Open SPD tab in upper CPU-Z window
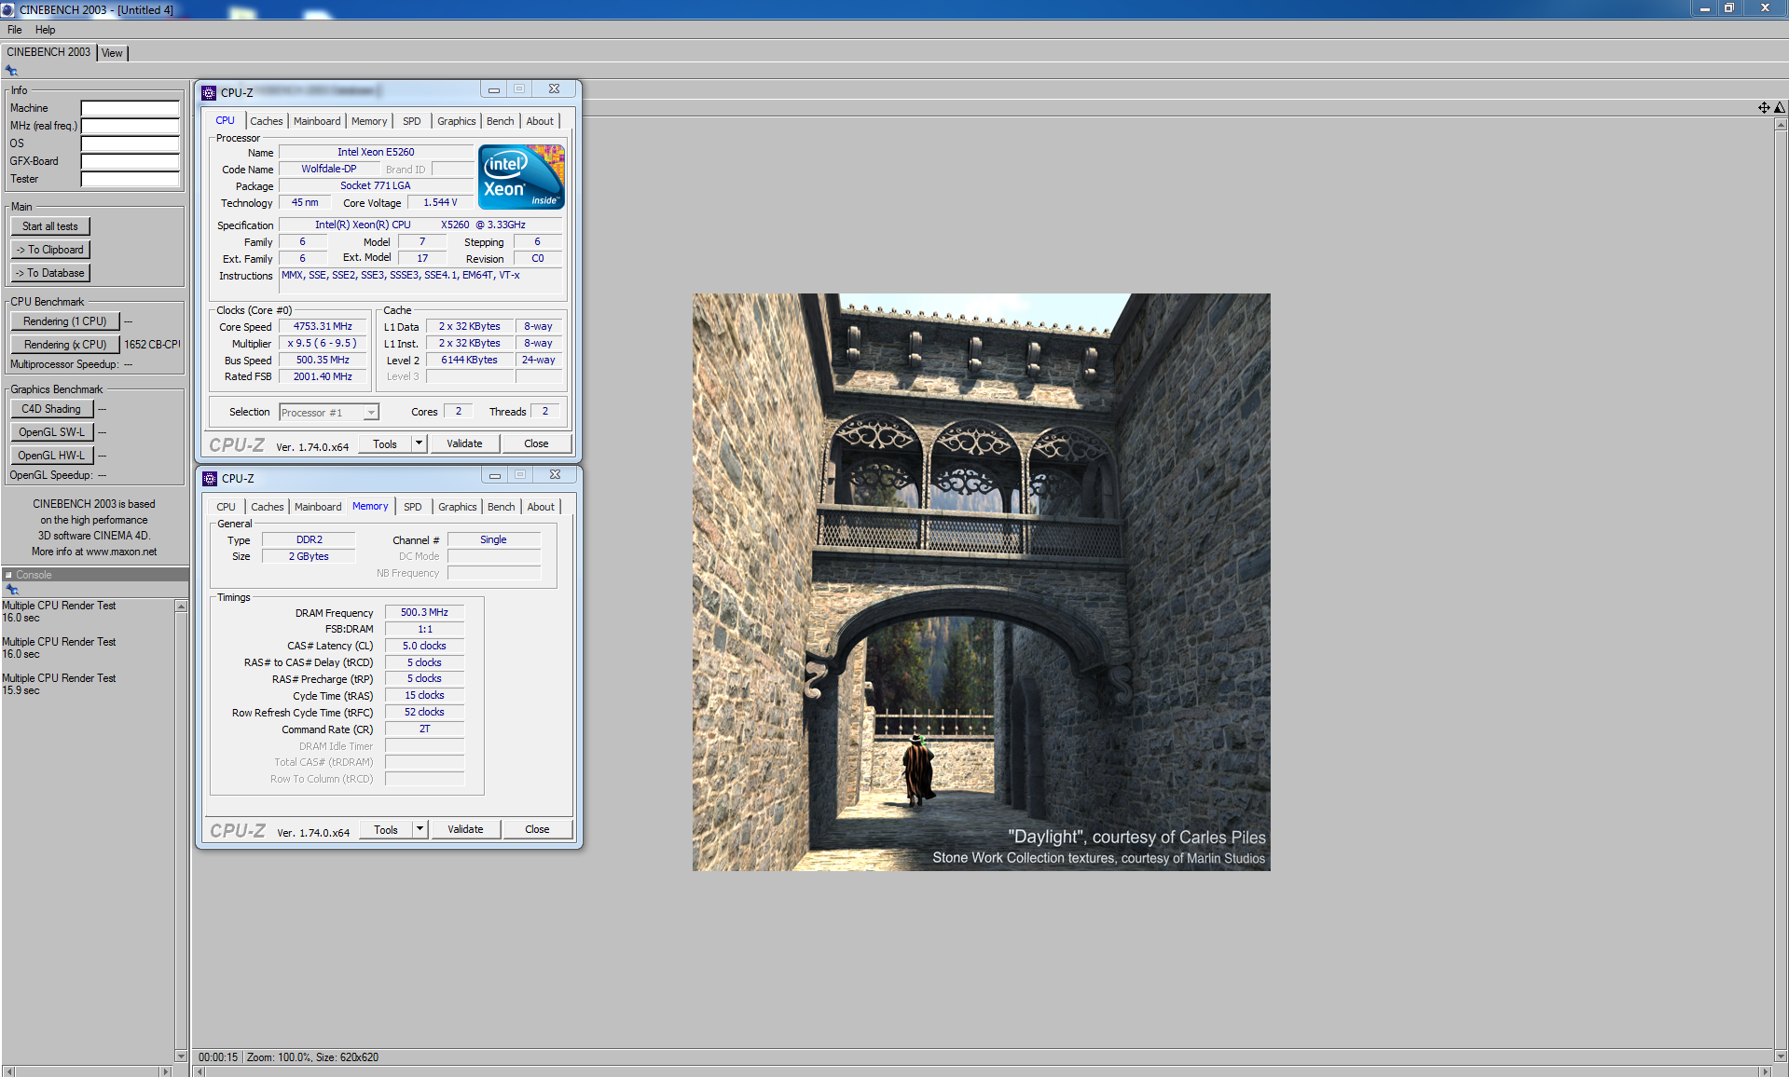Image resolution: width=1789 pixels, height=1077 pixels. point(411,121)
